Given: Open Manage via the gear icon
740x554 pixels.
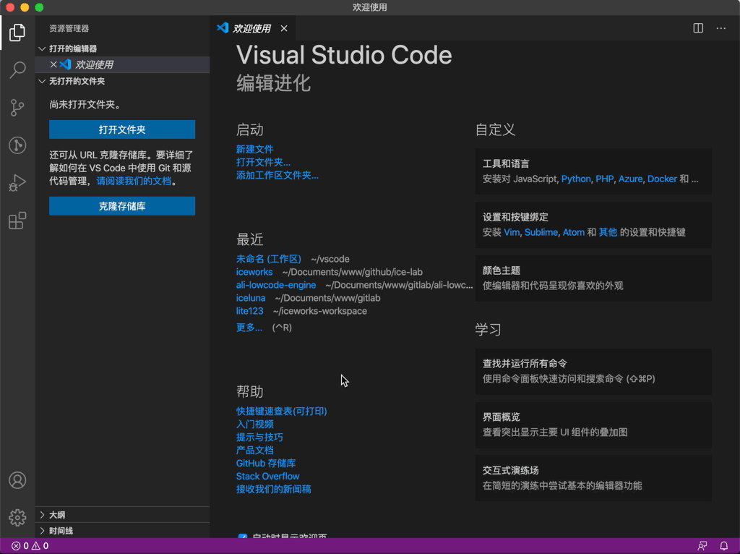Looking at the screenshot, I should coord(17,517).
